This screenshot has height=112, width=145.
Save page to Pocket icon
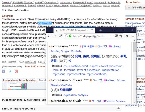click(x=116, y=36)
